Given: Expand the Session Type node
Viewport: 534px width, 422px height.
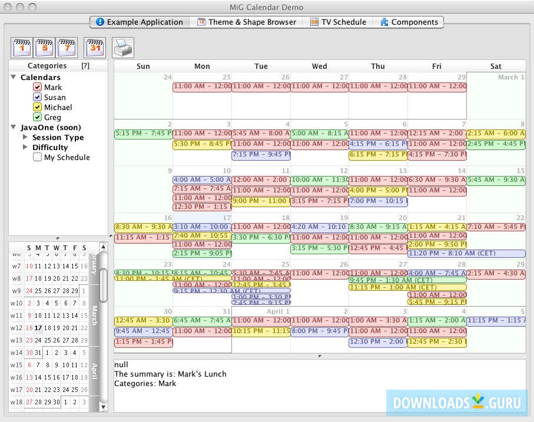Looking at the screenshot, I should point(25,137).
